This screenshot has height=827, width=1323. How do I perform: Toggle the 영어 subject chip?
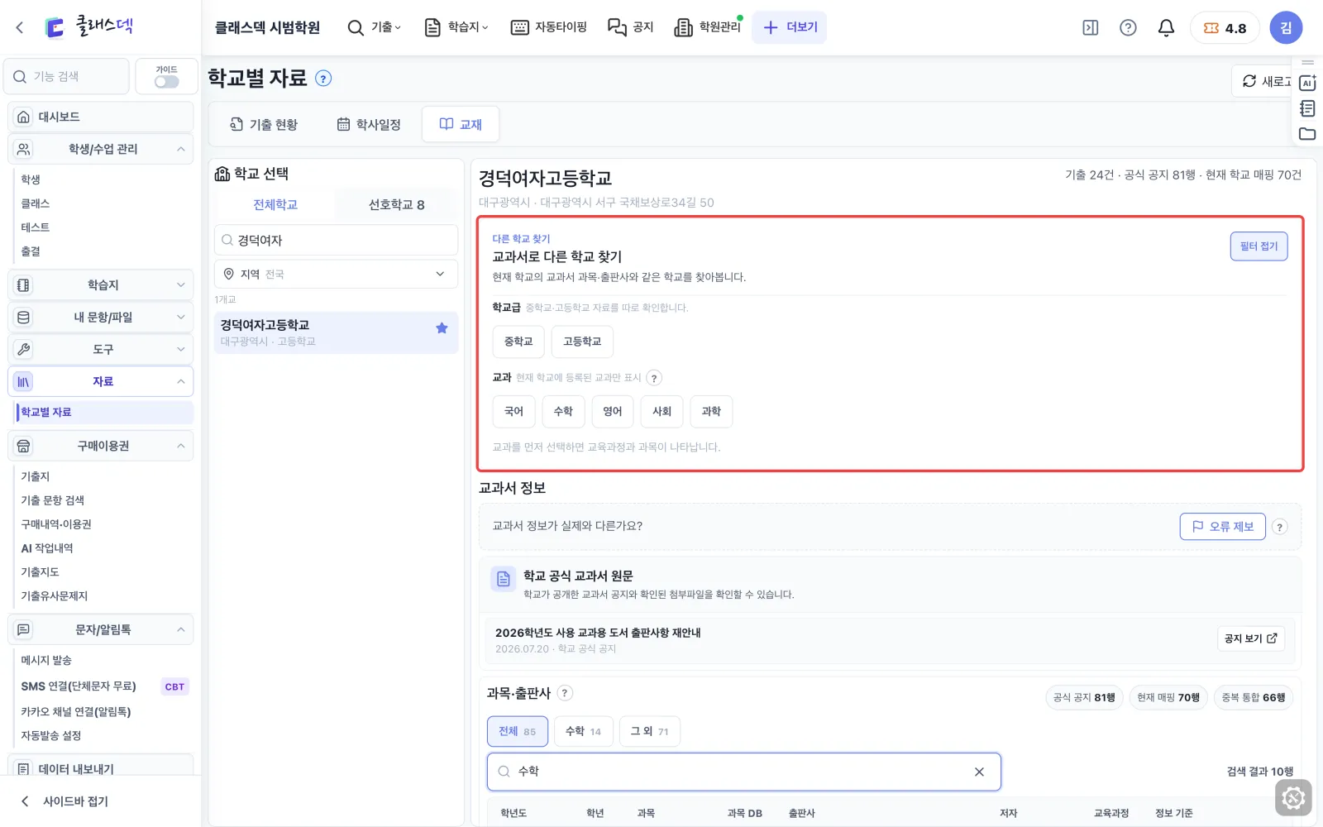click(x=613, y=411)
